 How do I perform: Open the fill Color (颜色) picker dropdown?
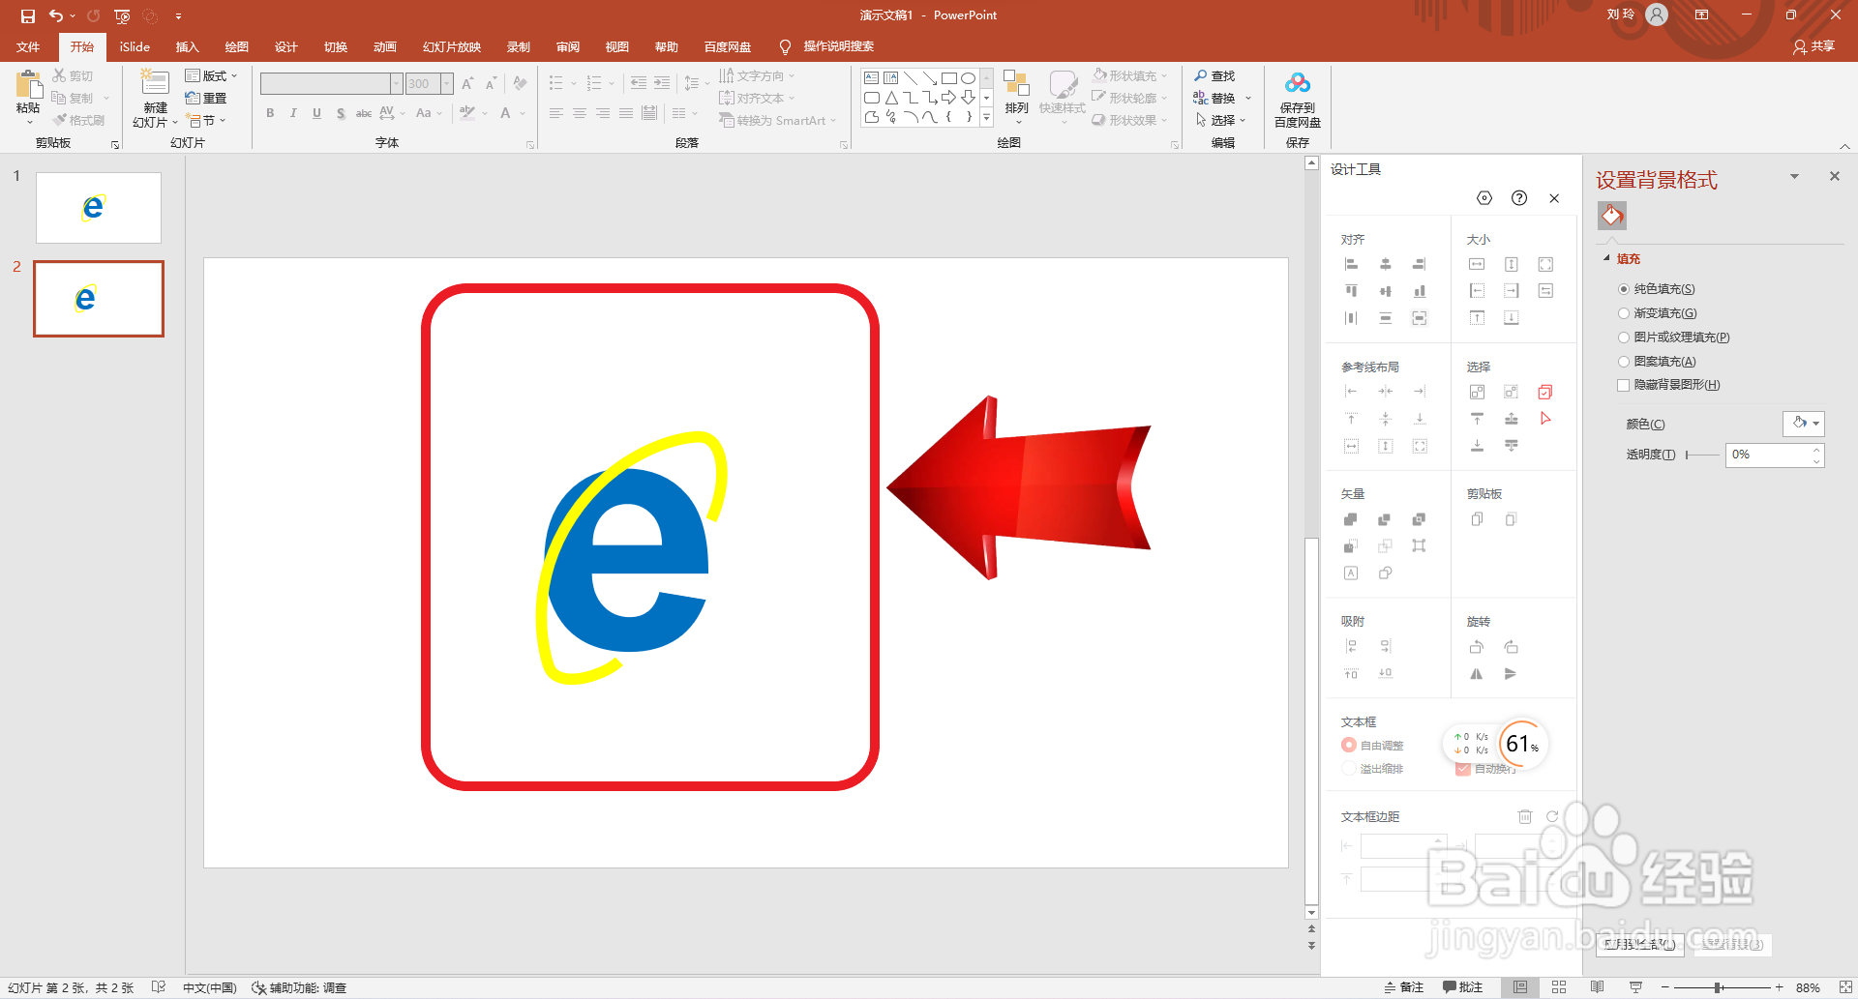click(x=1804, y=424)
